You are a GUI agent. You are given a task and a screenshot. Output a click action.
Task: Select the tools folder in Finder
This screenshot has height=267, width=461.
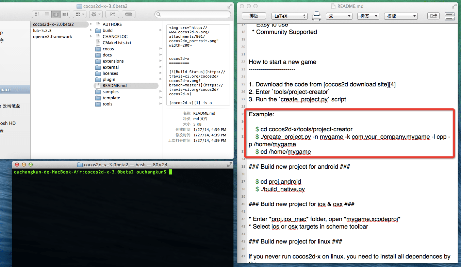pyautogui.click(x=108, y=104)
